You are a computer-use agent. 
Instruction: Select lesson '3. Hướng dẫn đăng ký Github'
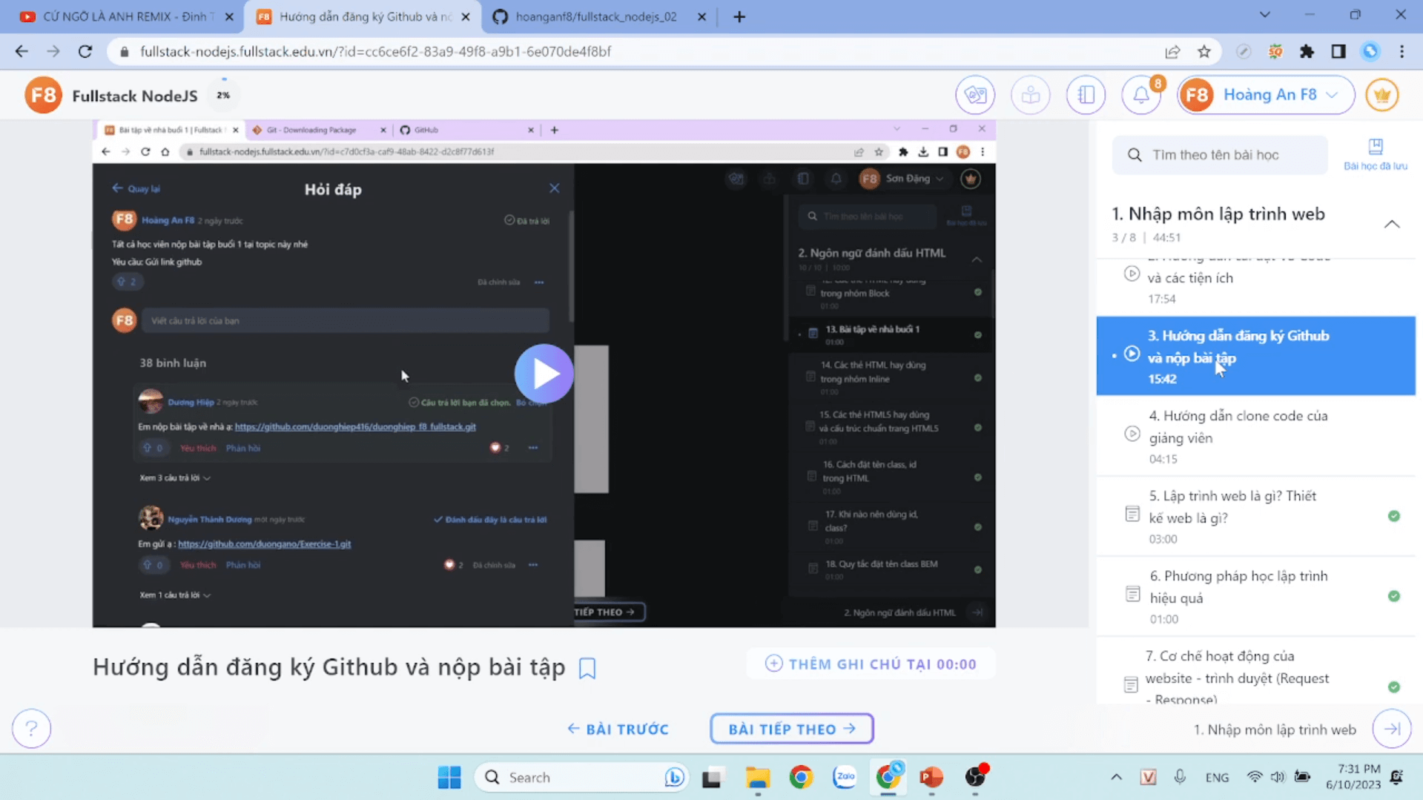pos(1255,356)
